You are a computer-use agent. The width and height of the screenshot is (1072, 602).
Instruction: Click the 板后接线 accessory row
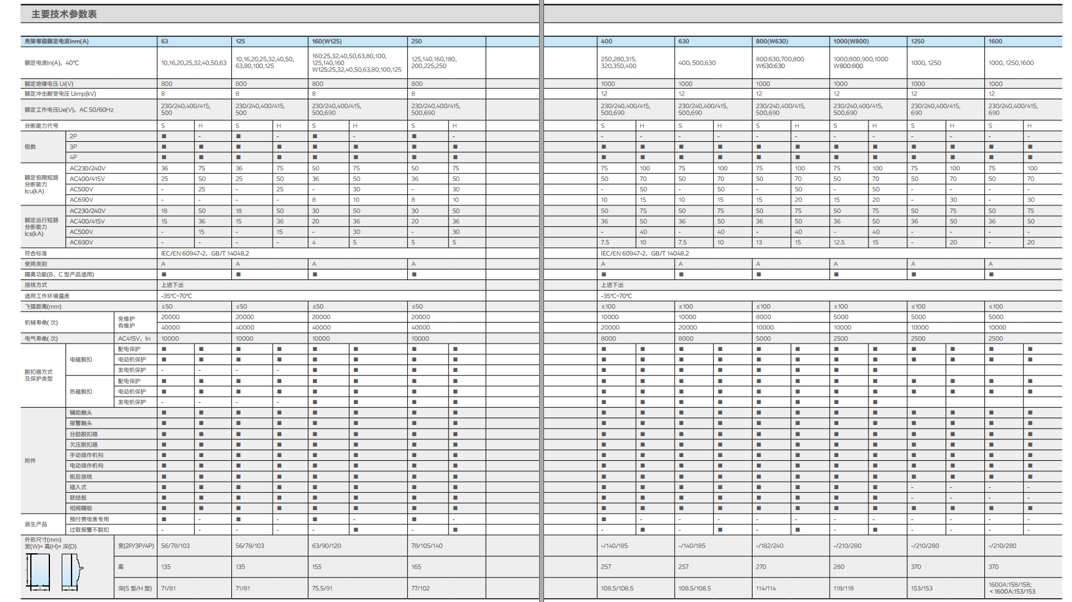tap(81, 477)
